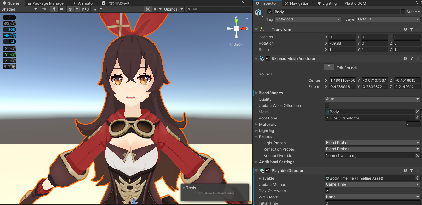The height and width of the screenshot is (205, 422).
Task: Open the Shaded draw mode dropdown
Action: point(19,9)
